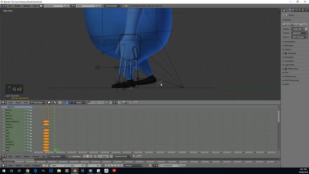Open Google Chrome from the taskbar
Screen dimensions: 309x174
point(28,171)
